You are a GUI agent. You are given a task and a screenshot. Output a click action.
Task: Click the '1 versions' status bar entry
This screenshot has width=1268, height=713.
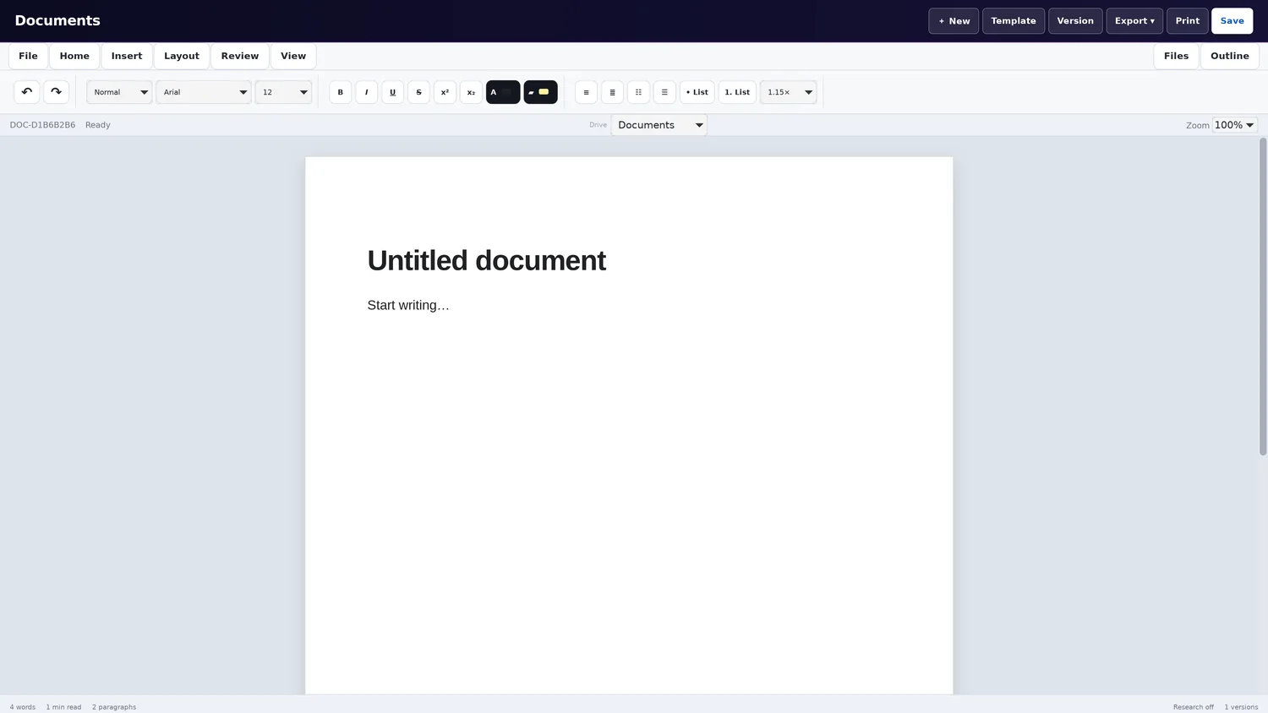pos(1241,707)
